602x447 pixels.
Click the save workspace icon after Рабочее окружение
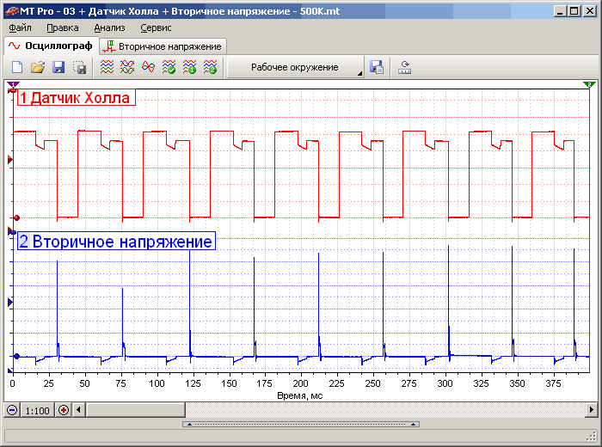pyautogui.click(x=376, y=67)
